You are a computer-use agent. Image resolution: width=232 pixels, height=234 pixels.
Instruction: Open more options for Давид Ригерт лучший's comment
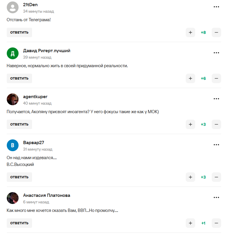(216, 53)
